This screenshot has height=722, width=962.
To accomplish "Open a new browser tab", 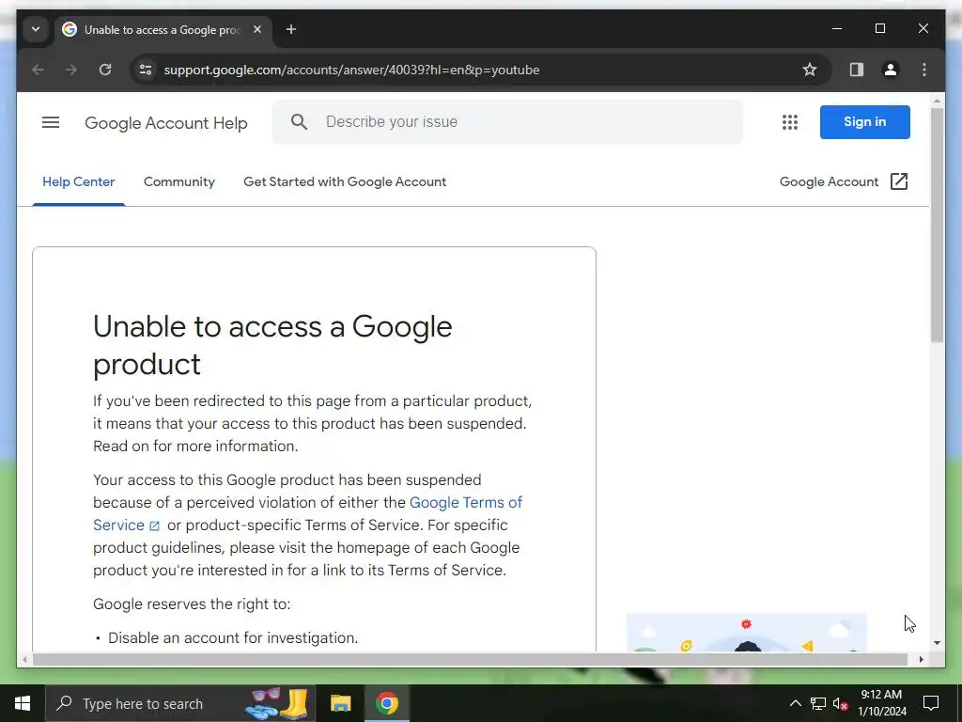I will pos(291,29).
